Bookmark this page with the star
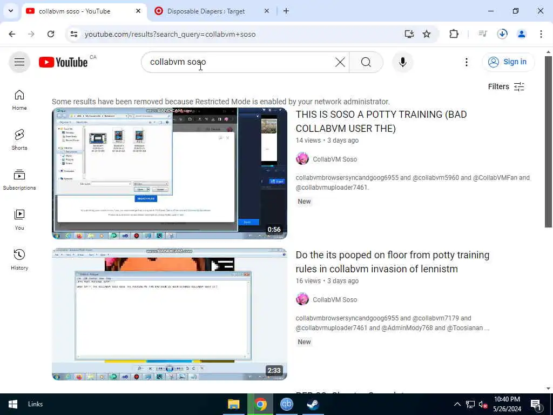 (427, 34)
